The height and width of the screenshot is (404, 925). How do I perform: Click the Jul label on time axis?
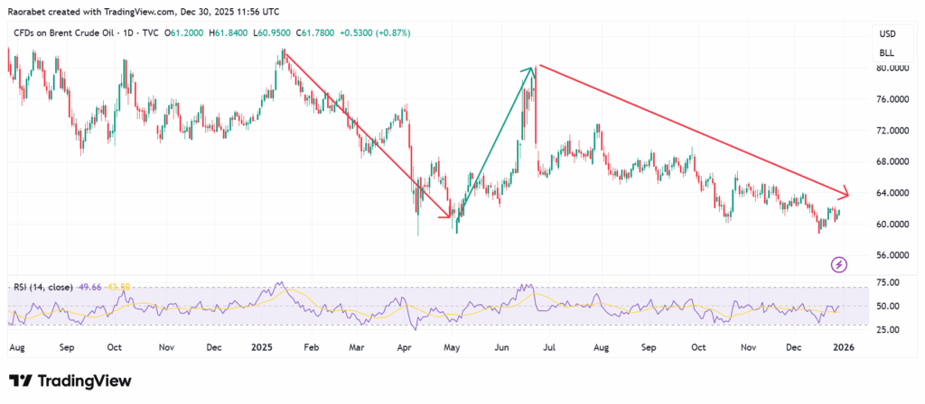550,346
